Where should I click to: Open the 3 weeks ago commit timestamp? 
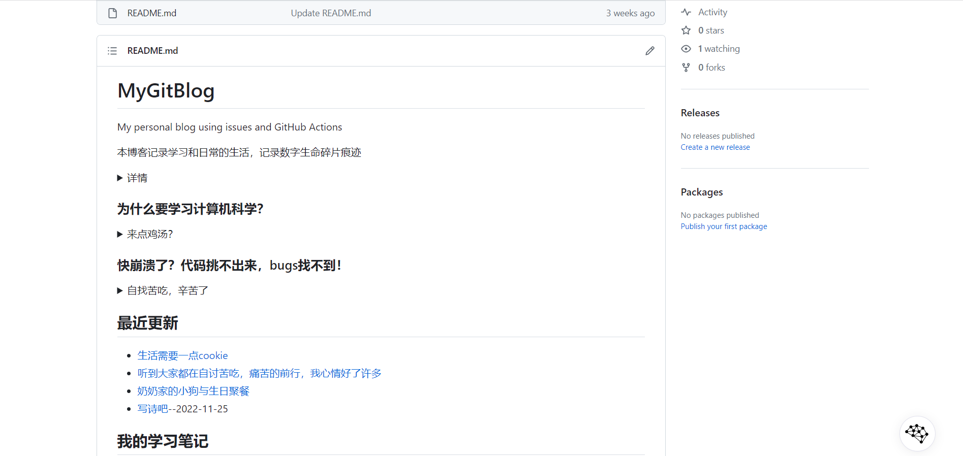630,13
